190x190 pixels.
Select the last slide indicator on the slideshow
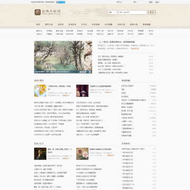point(90,72)
